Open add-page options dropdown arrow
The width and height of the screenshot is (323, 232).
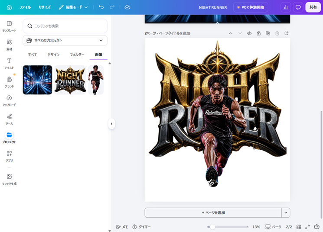[286, 213]
